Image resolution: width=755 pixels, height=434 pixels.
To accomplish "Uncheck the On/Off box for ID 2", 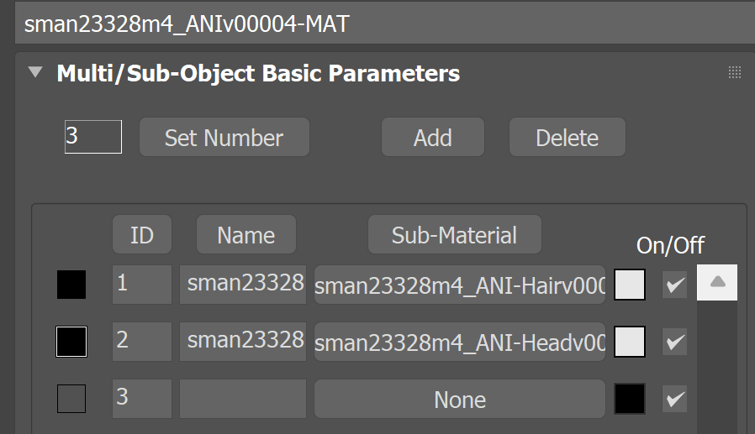I will [674, 342].
